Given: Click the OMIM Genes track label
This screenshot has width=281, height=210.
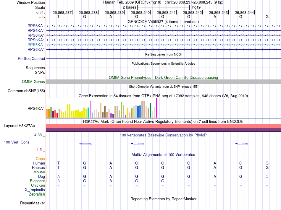Looking at the screenshot, I should pos(33,82).
